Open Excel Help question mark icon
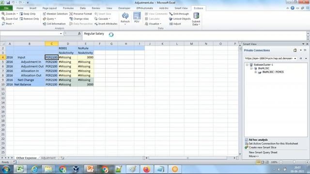The height and width of the screenshot is (174, 310). click(x=293, y=8)
